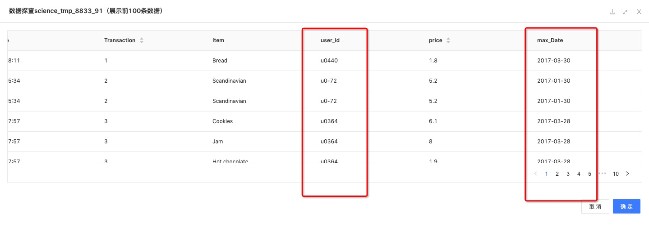Image resolution: width=649 pixels, height=249 pixels.
Task: Open page 3 of results
Action: pyautogui.click(x=568, y=173)
